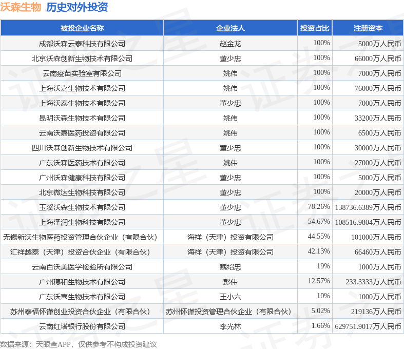Click capital value 33200万人民币
The height and width of the screenshot is (349, 404).
[378, 118]
